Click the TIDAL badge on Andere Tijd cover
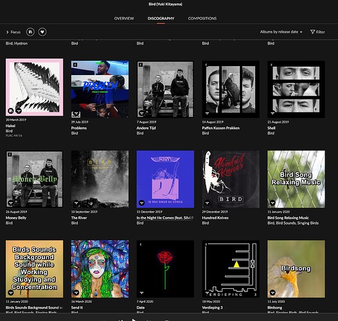Image resolution: width=338 pixels, height=321 pixels. (x=141, y=113)
